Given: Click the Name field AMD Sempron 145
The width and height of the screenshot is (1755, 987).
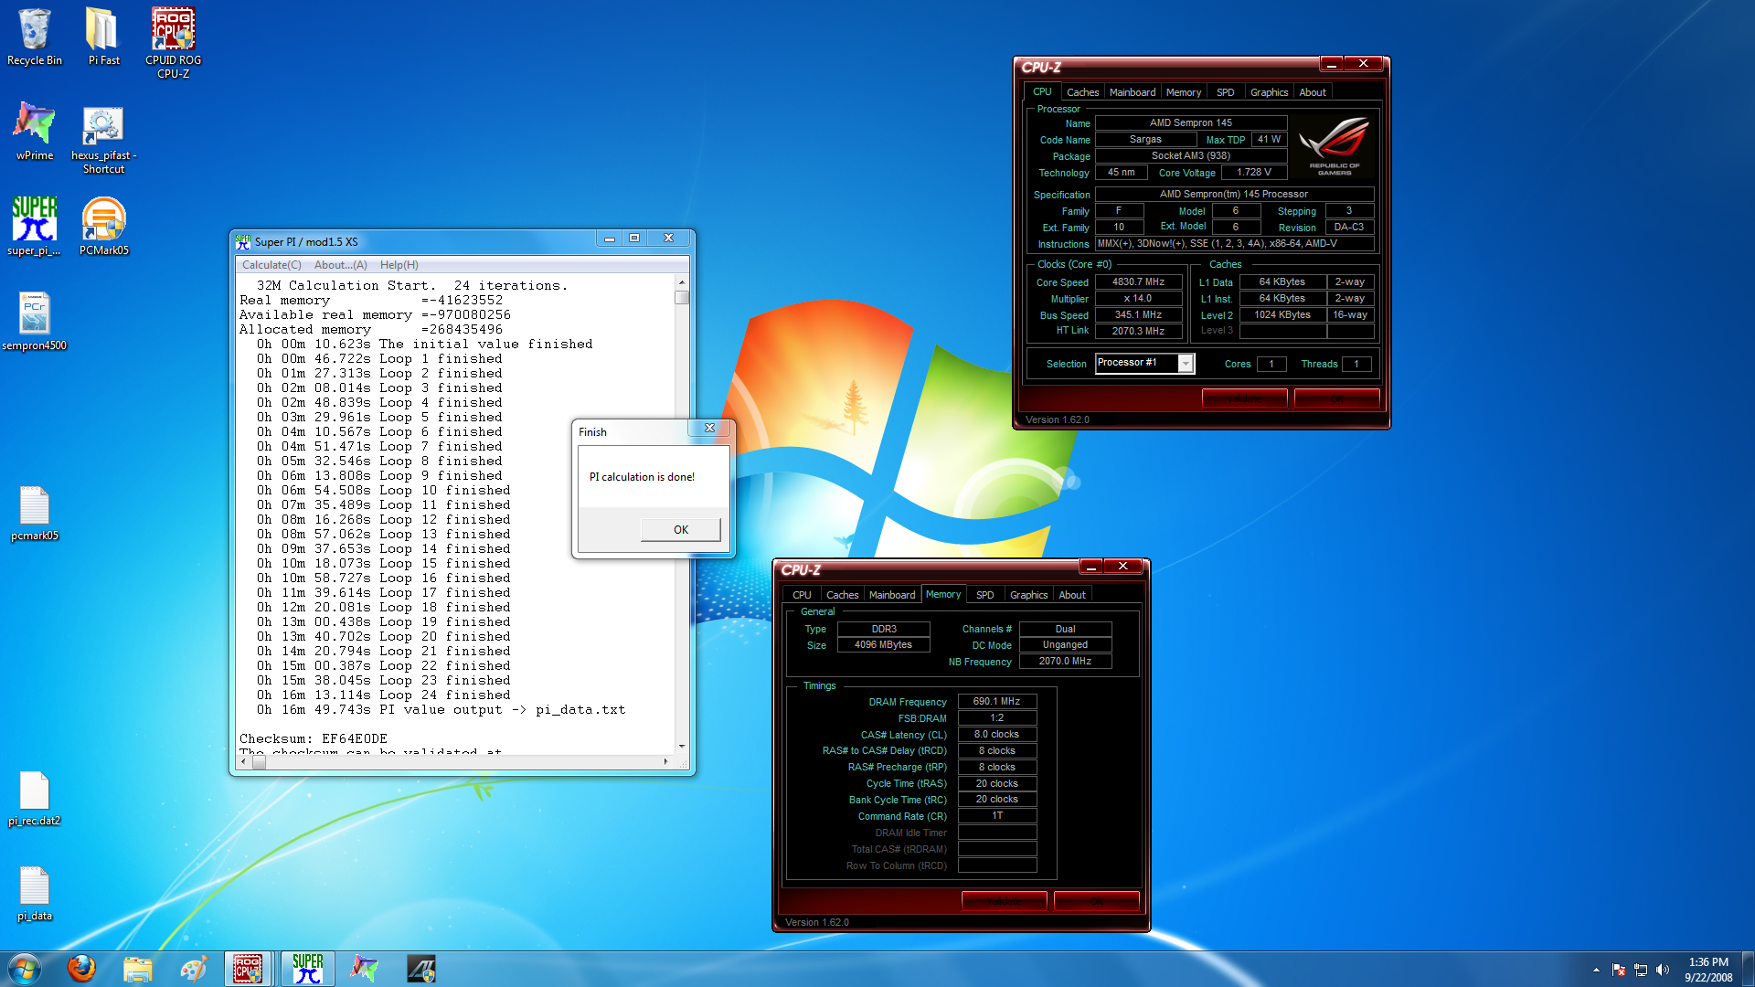Looking at the screenshot, I should 1190,122.
